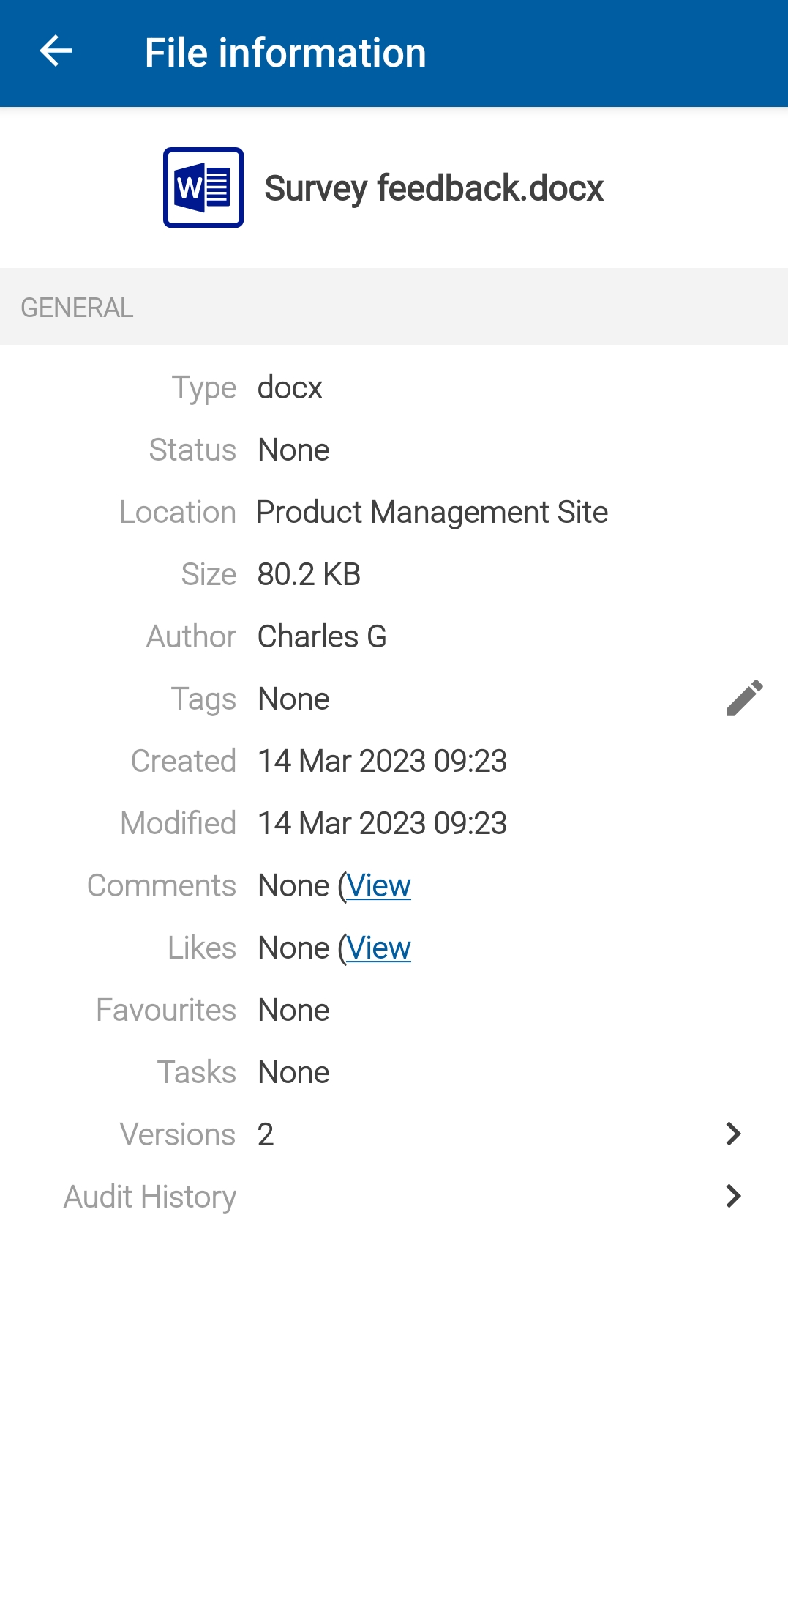Tap the Tags row None value

tap(293, 699)
